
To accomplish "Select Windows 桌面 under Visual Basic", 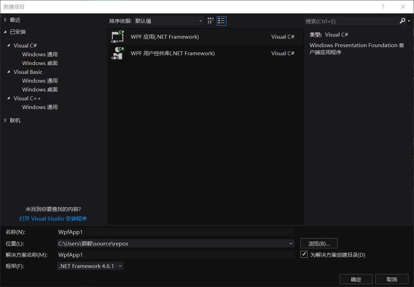I will [40, 89].
